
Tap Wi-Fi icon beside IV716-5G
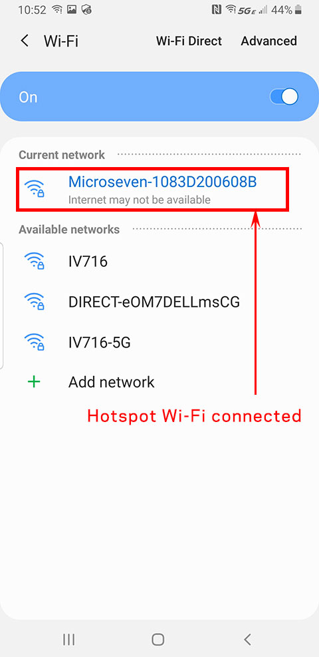point(35,341)
